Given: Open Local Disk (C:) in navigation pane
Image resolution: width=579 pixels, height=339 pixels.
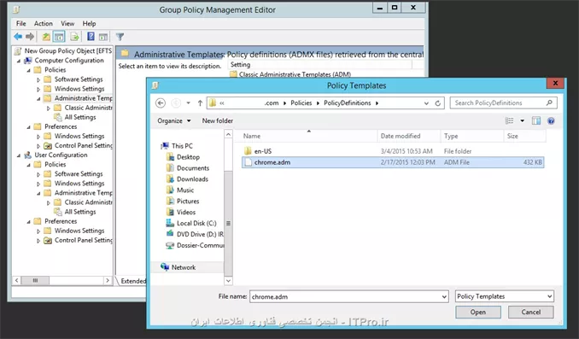Looking at the screenshot, I should point(196,224).
